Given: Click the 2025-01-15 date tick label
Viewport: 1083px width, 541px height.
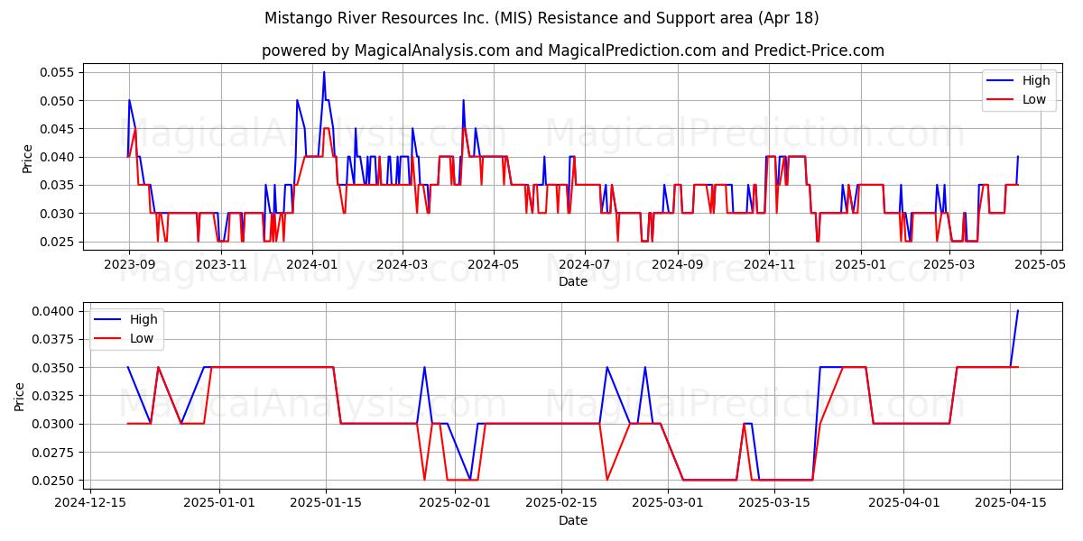Looking at the screenshot, I should (326, 503).
